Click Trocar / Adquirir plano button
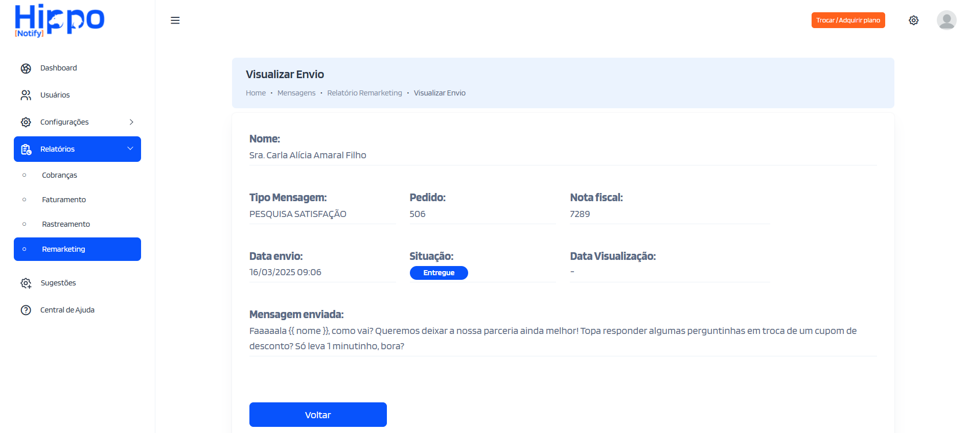The width and height of the screenshot is (969, 433). click(x=847, y=20)
